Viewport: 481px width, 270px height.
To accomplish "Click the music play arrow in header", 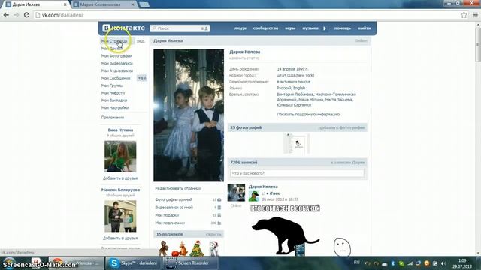I will point(325,28).
